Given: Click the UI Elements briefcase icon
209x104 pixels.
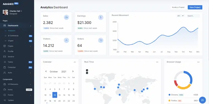Looking at the screenshot, I should pyautogui.click(x=4, y=84).
